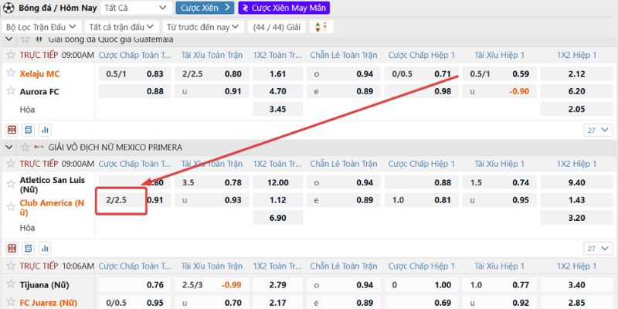The width and height of the screenshot is (618, 309).
Task: Collapse the GIẢI VÔ ĐỊCH NỮ MEXICO PRIMERA section
Action: click(9, 147)
